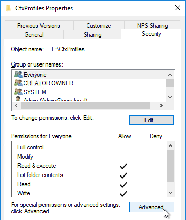
Task: Click the Allow checkmark for Read
Action: click(123, 185)
